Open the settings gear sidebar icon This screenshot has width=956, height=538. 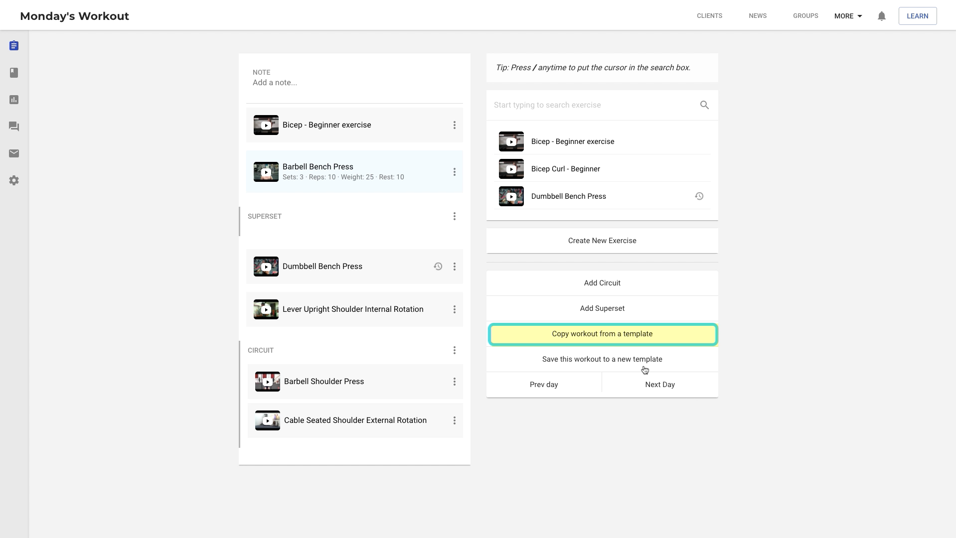point(14,180)
